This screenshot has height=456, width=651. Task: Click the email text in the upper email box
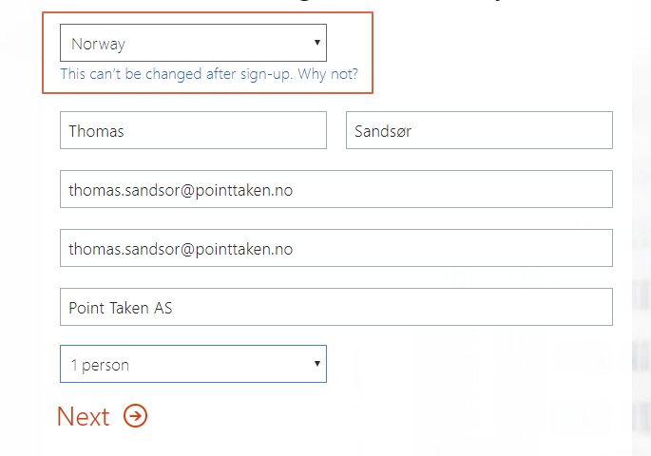click(181, 190)
